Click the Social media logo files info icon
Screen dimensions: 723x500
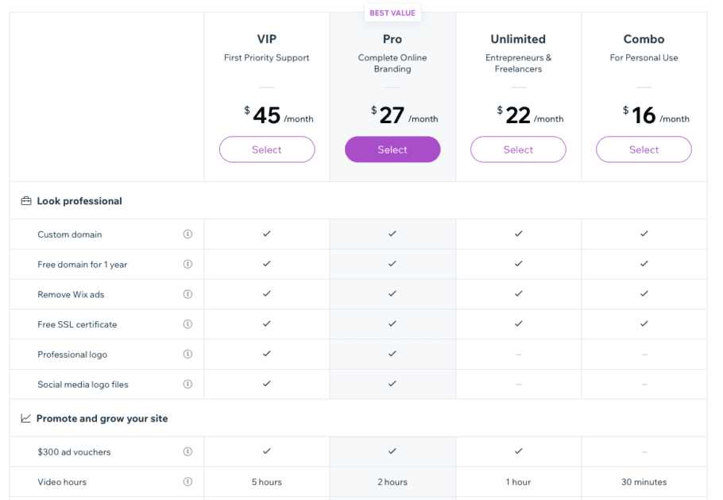(188, 385)
